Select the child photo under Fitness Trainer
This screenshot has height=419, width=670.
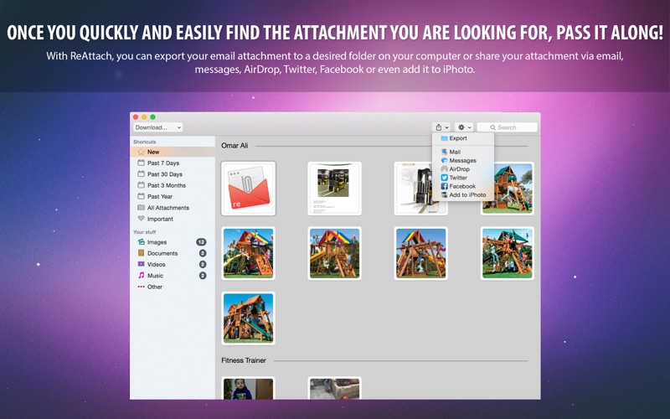pos(248,388)
